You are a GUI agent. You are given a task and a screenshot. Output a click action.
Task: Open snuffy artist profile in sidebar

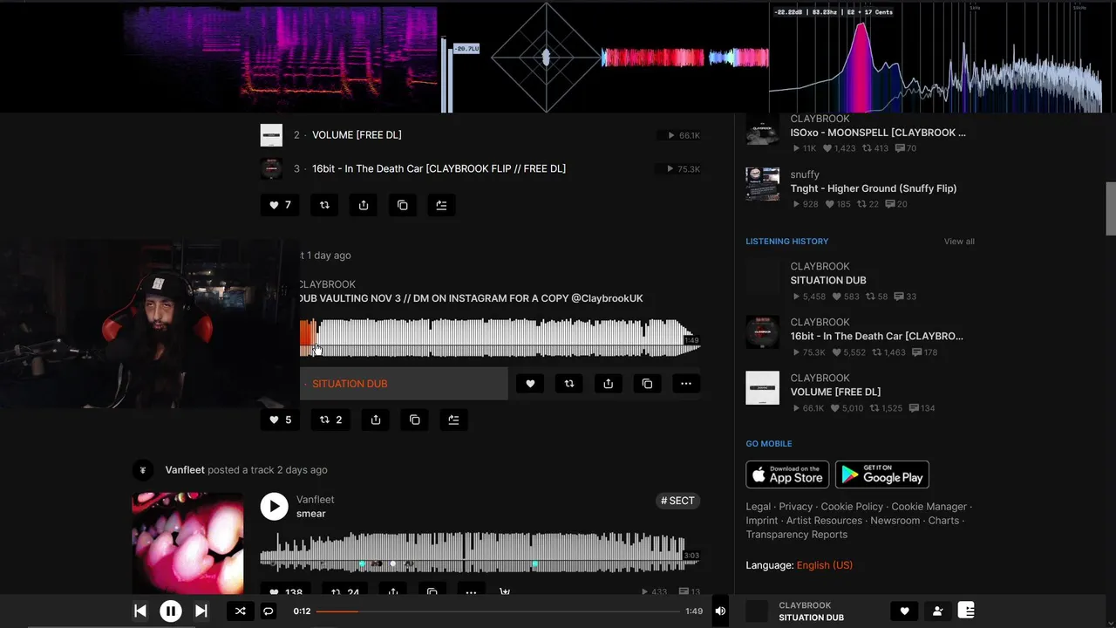[x=805, y=174]
